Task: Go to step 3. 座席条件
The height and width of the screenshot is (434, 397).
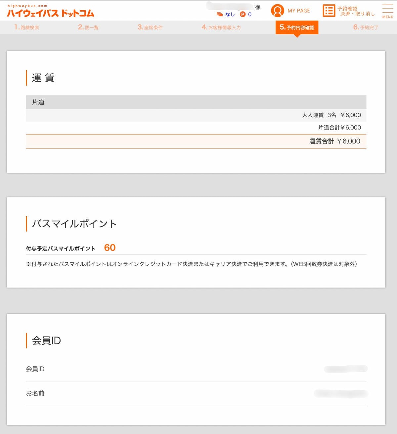Action: coord(150,27)
